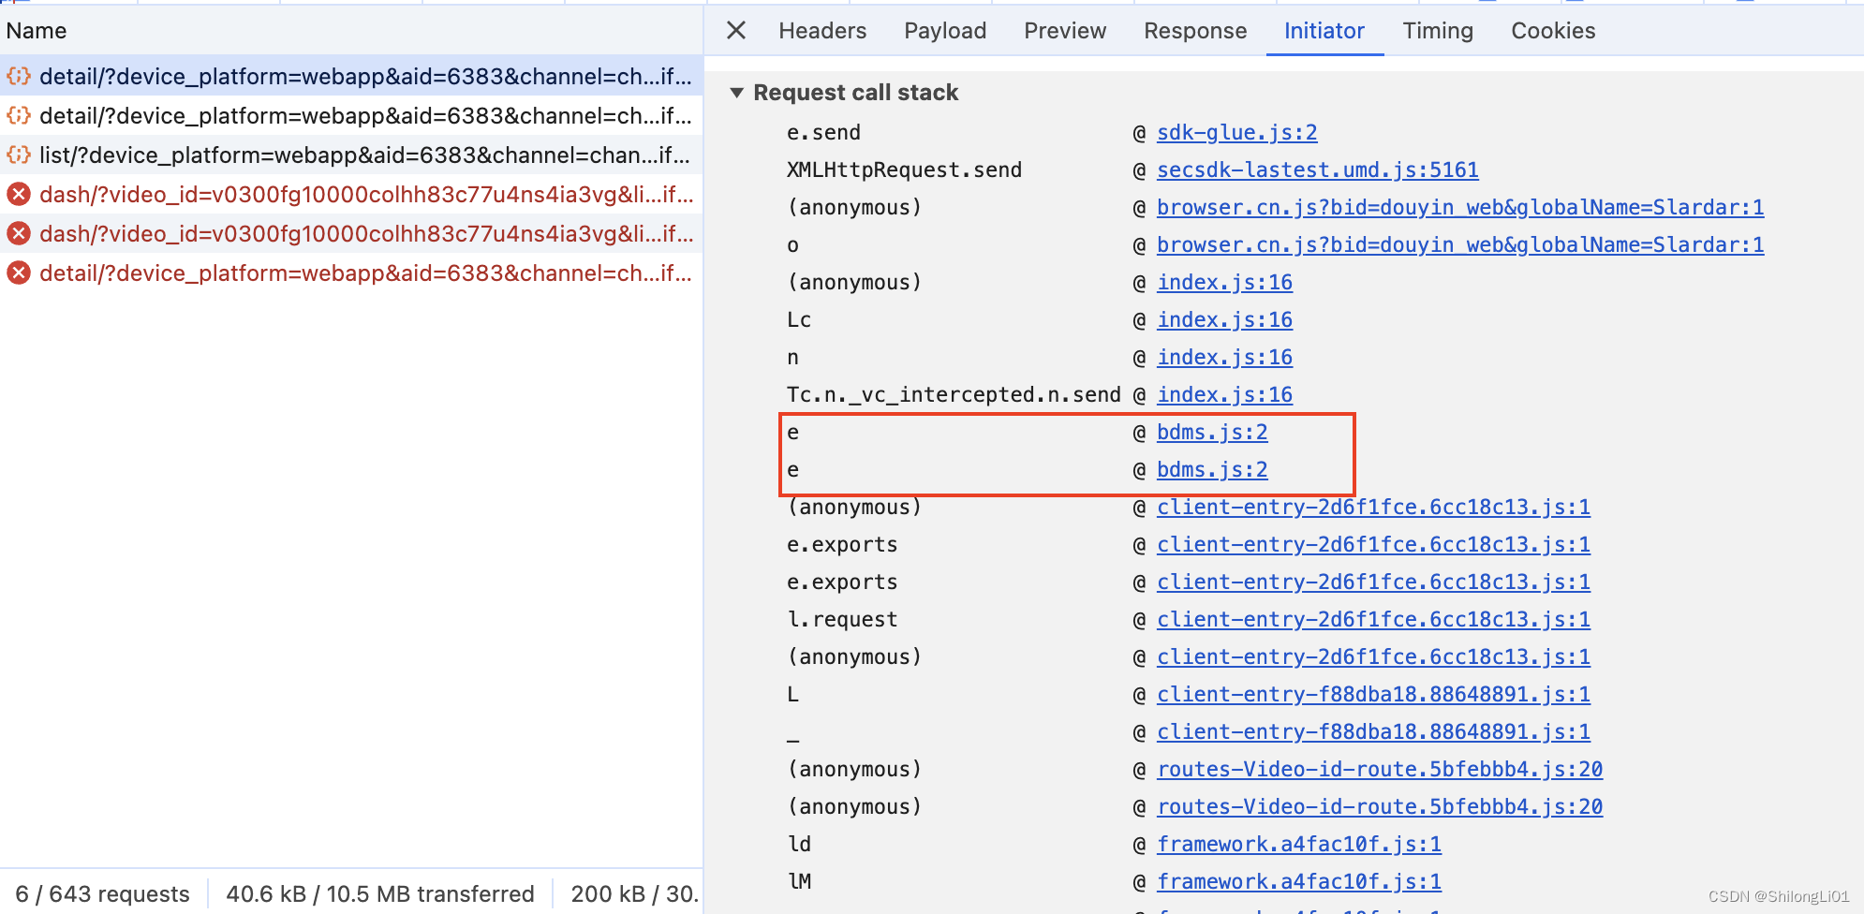Click the e.send call stack entry

pos(823,133)
